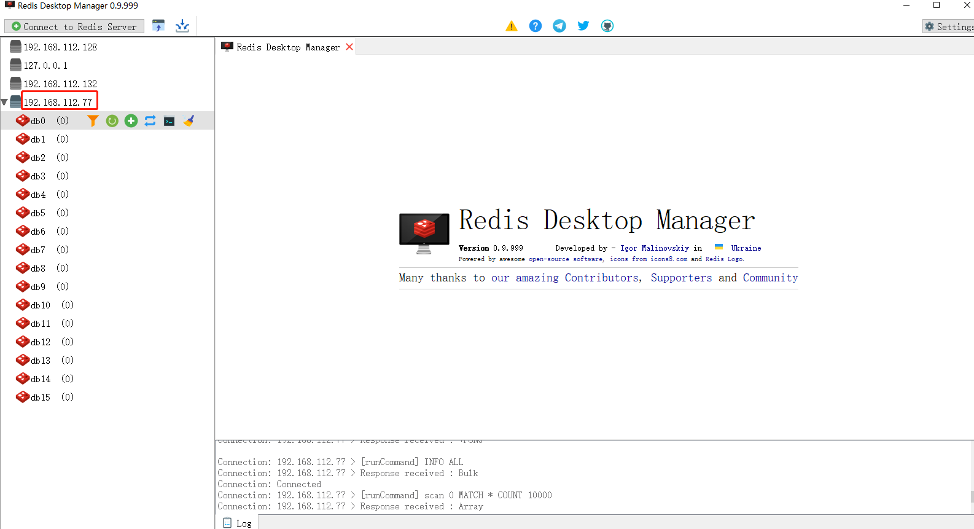Screen dimensions: 974x529
Task: Open the GitHub icon in toolbar
Action: click(x=607, y=26)
